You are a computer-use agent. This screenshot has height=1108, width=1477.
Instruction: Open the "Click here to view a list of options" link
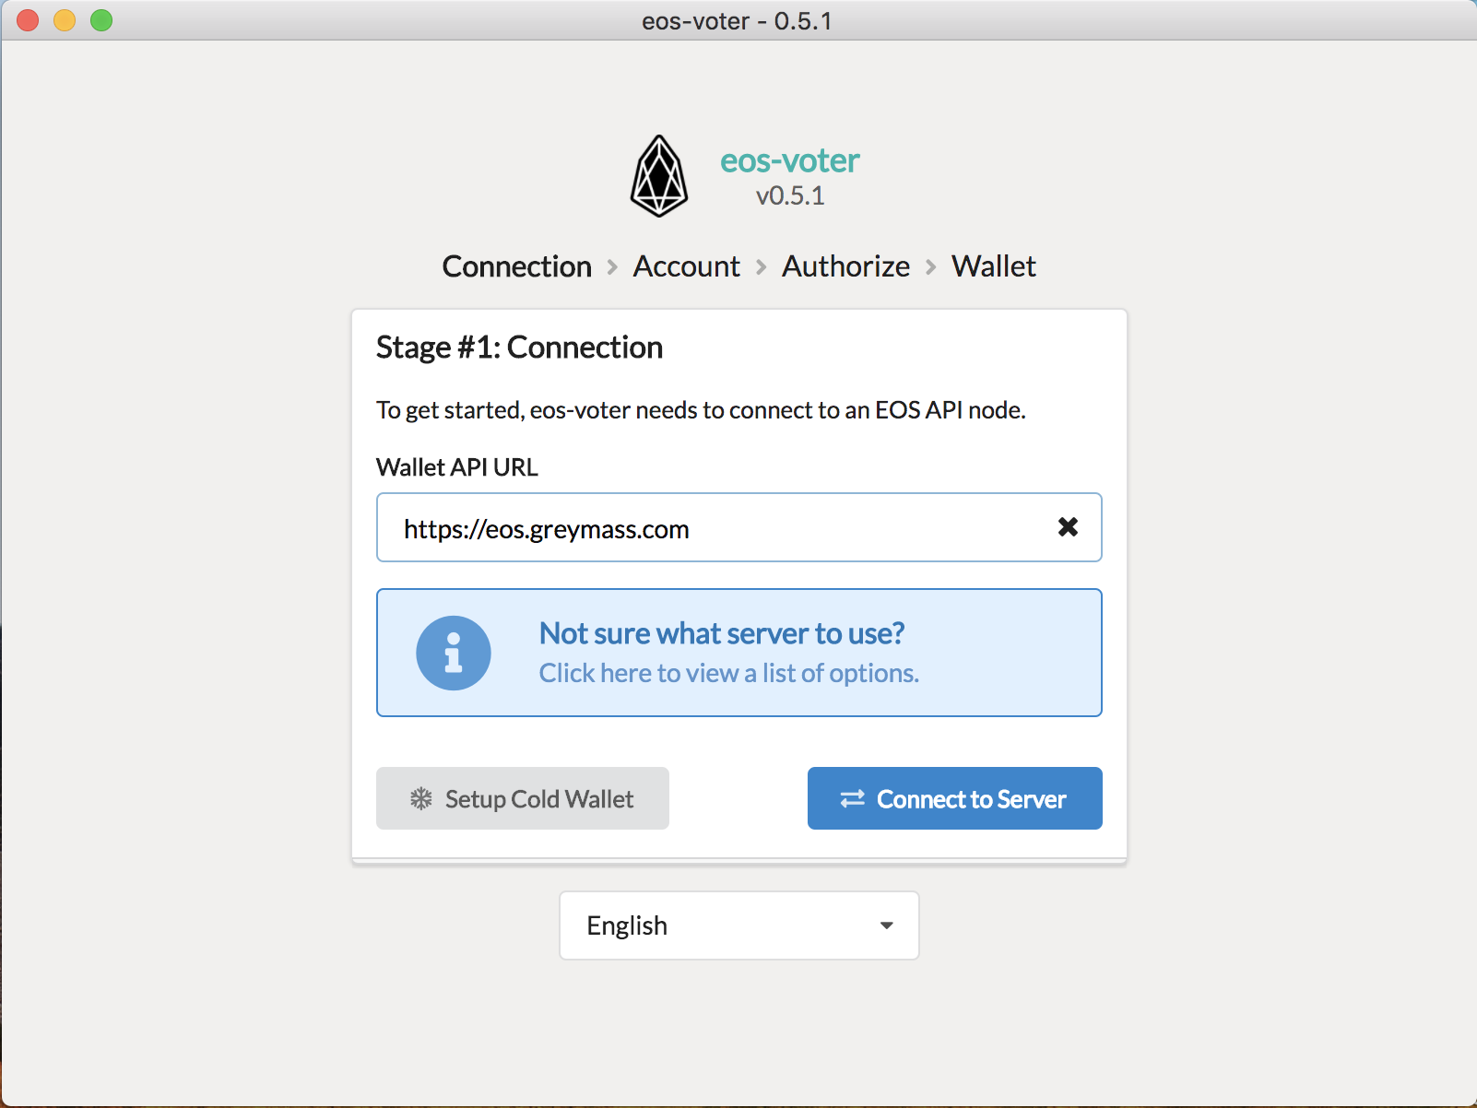click(729, 673)
